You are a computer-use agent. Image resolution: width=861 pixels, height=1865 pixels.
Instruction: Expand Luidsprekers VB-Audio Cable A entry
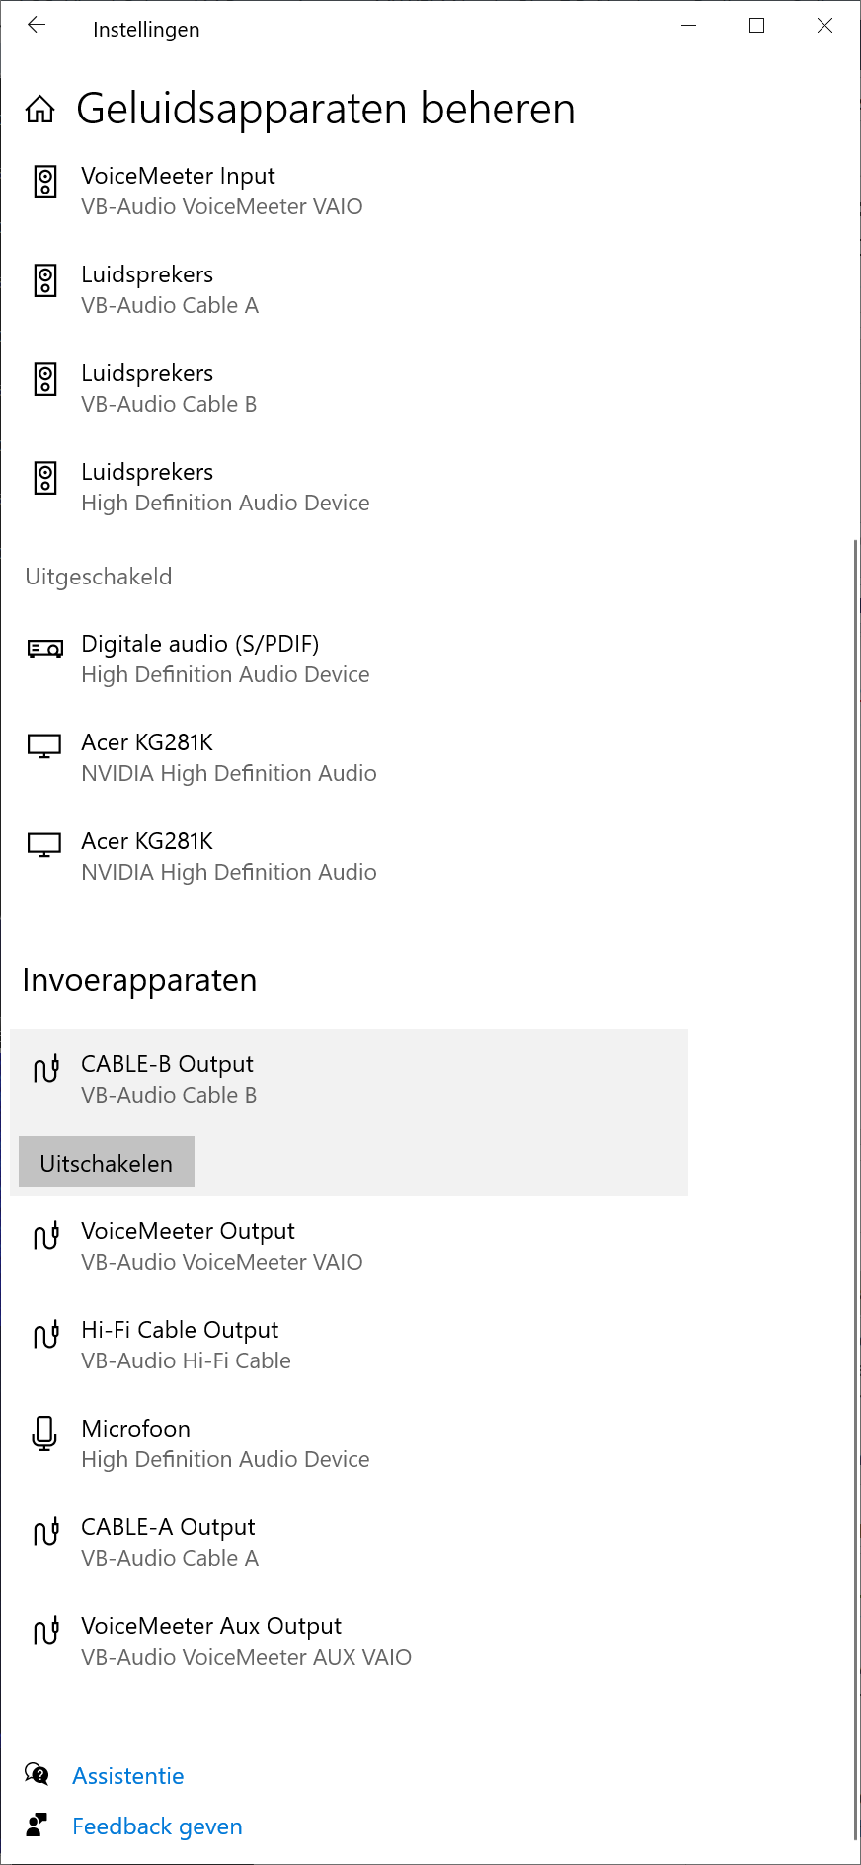(170, 289)
